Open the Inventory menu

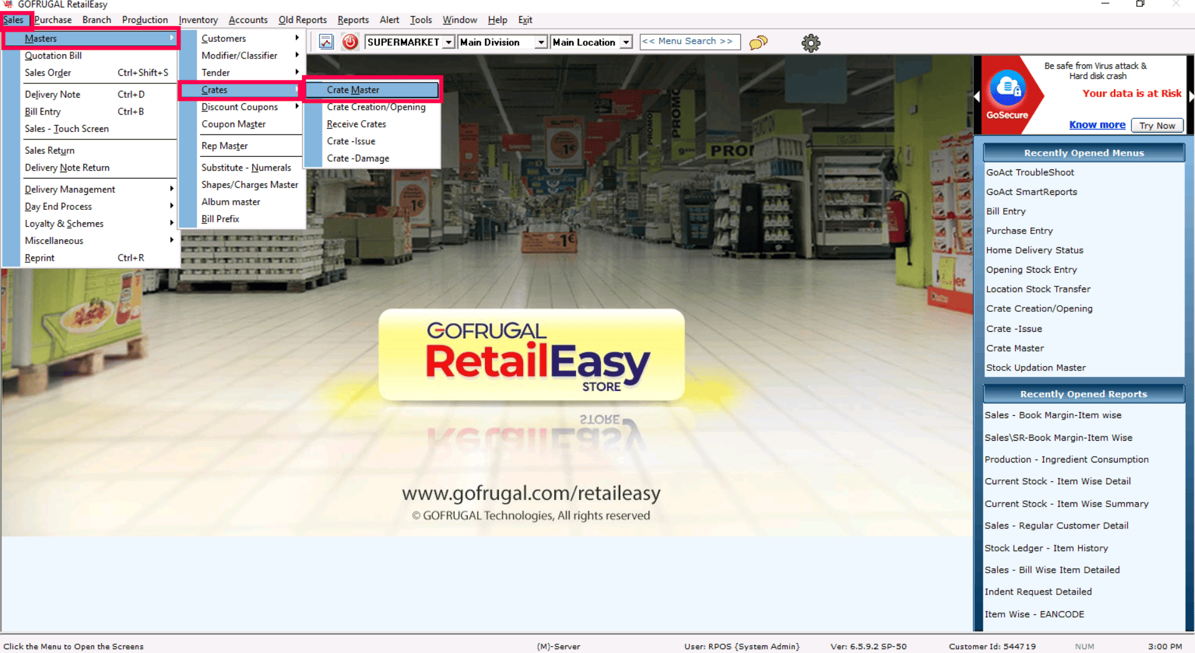coord(198,20)
